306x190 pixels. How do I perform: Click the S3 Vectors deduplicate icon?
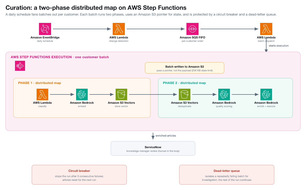click(185, 94)
